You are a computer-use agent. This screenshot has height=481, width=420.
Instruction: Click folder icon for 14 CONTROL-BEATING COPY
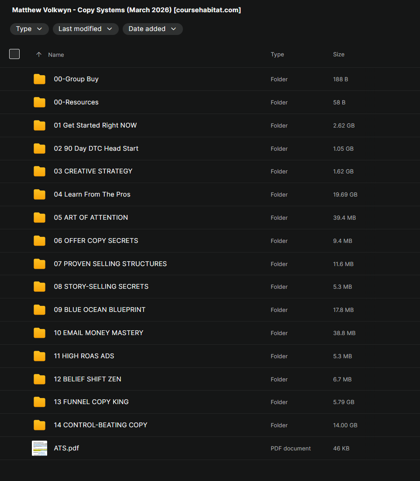pyautogui.click(x=40, y=425)
